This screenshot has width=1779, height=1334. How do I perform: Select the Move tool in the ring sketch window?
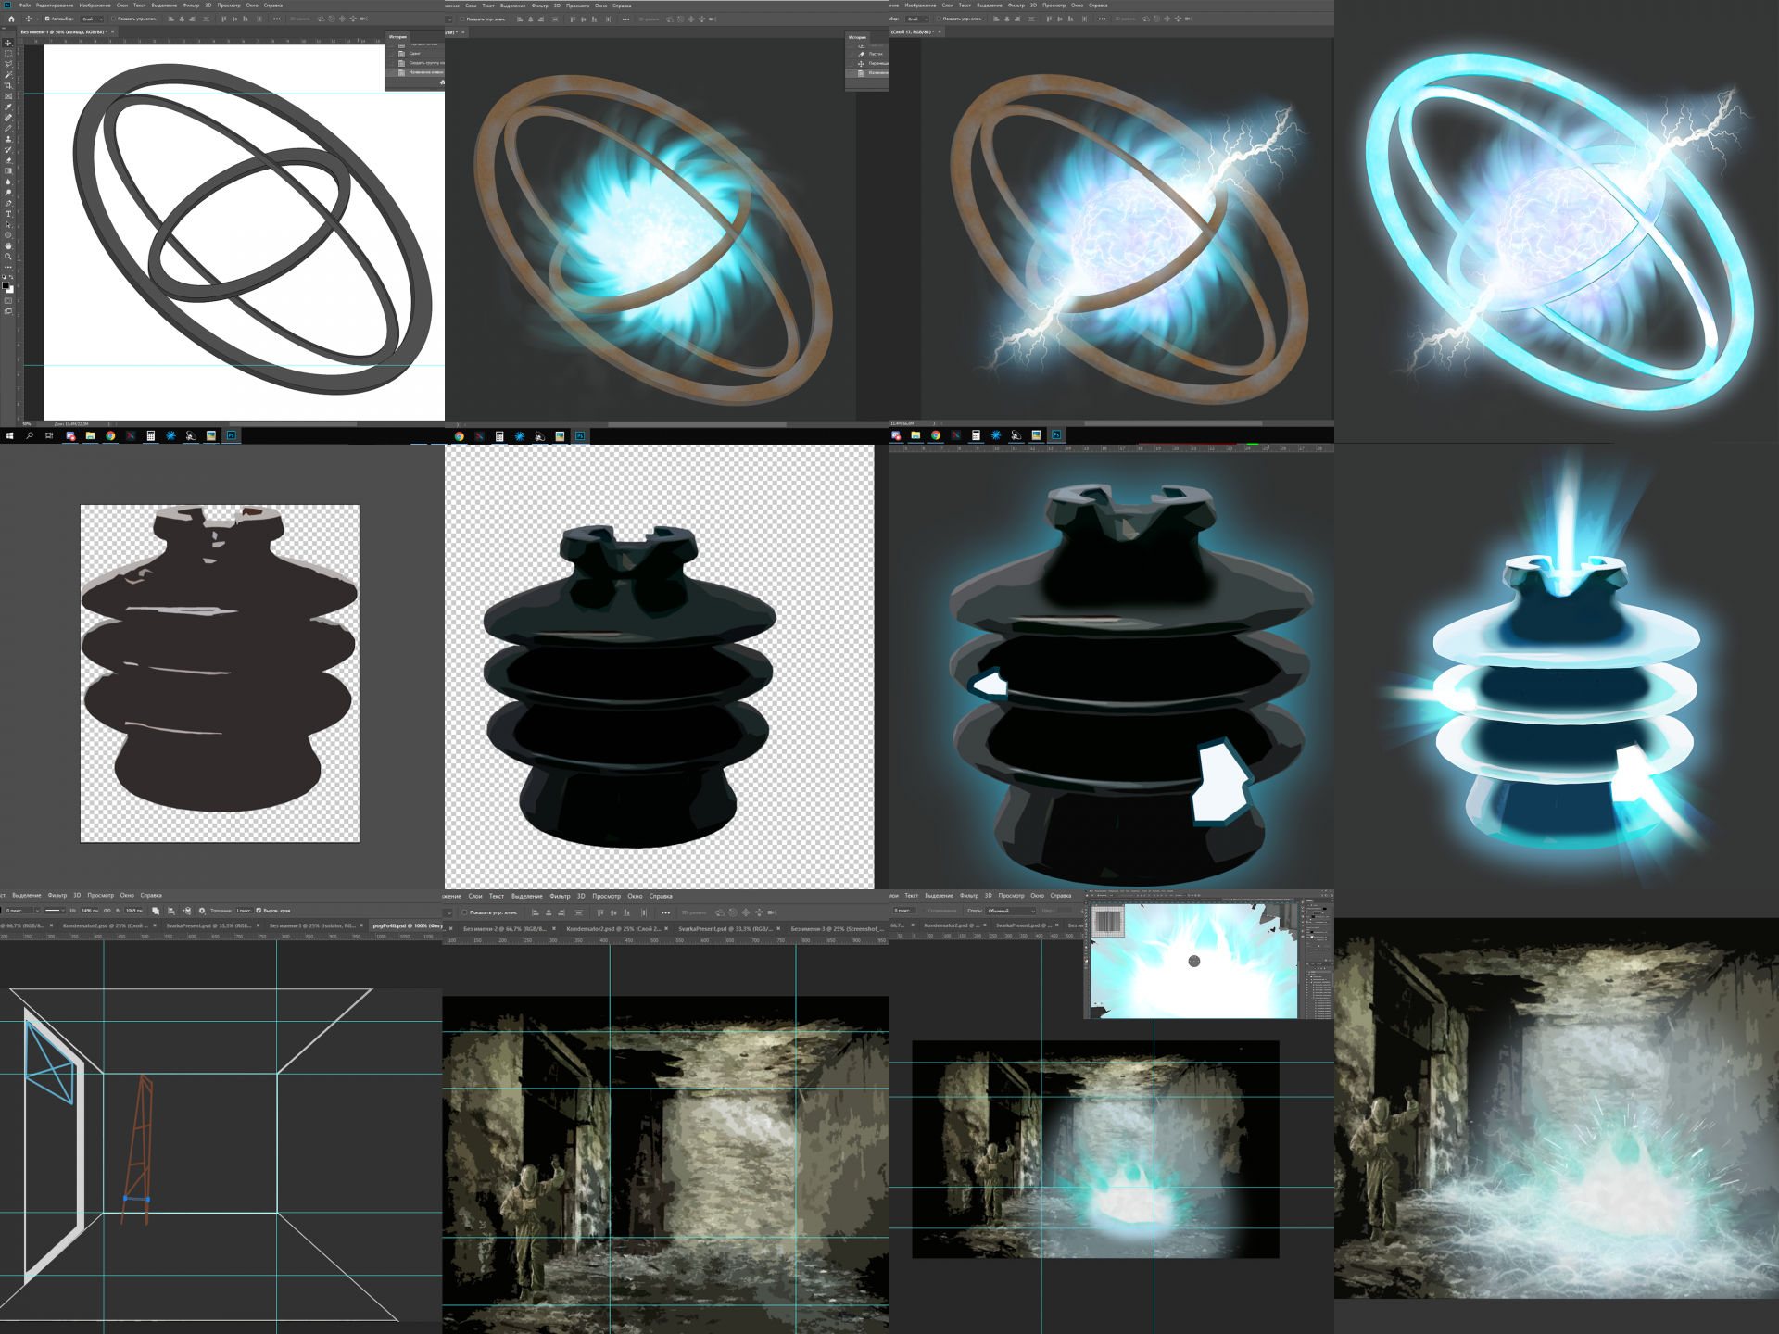point(7,43)
